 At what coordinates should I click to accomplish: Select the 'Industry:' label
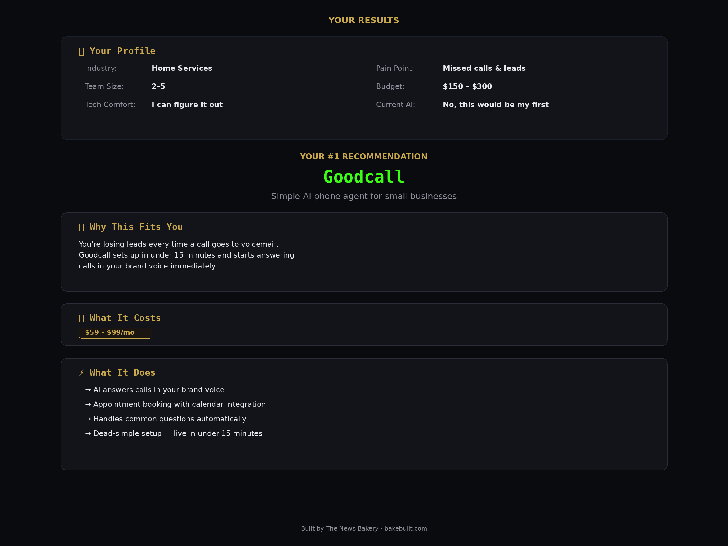click(x=101, y=68)
